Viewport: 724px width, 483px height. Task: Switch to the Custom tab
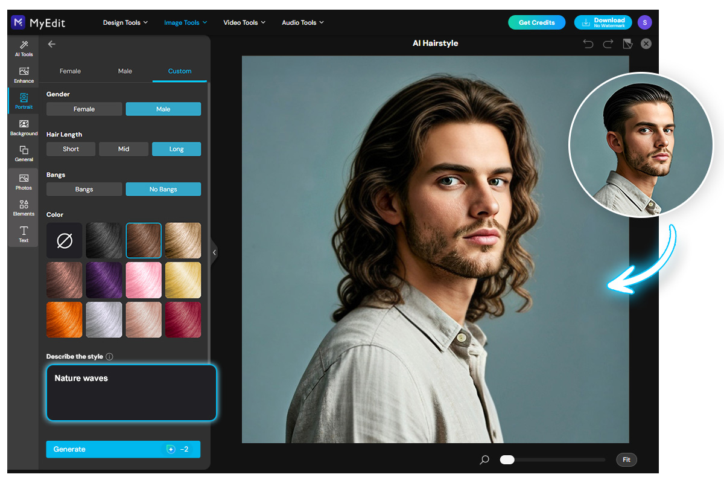click(x=179, y=71)
